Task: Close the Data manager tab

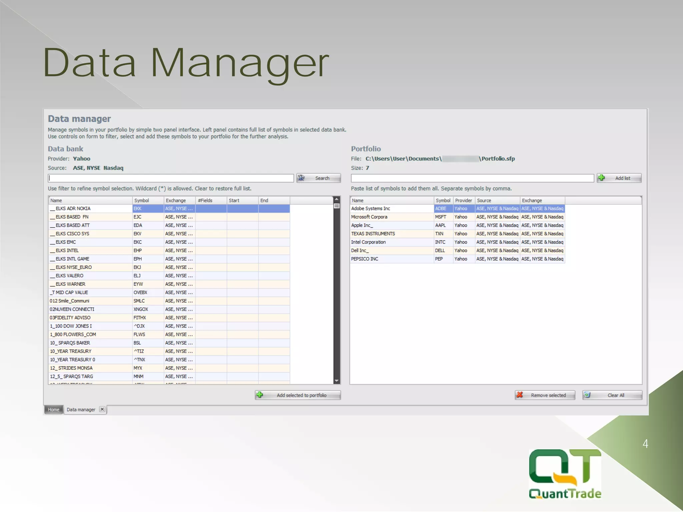Action: [102, 409]
